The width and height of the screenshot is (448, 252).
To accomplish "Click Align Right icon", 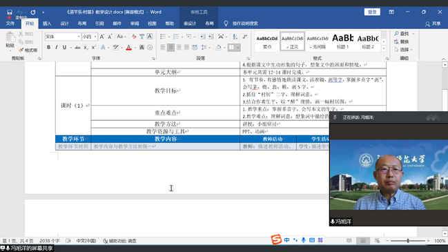I will click(x=179, y=48).
